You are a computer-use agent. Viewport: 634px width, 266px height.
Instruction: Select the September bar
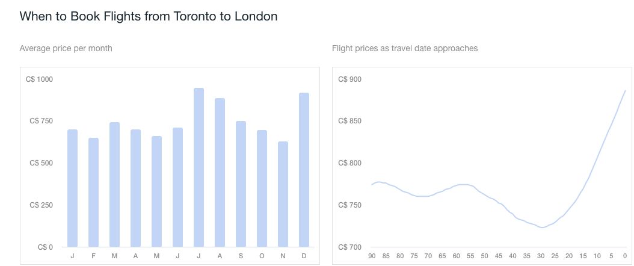pyautogui.click(x=241, y=184)
